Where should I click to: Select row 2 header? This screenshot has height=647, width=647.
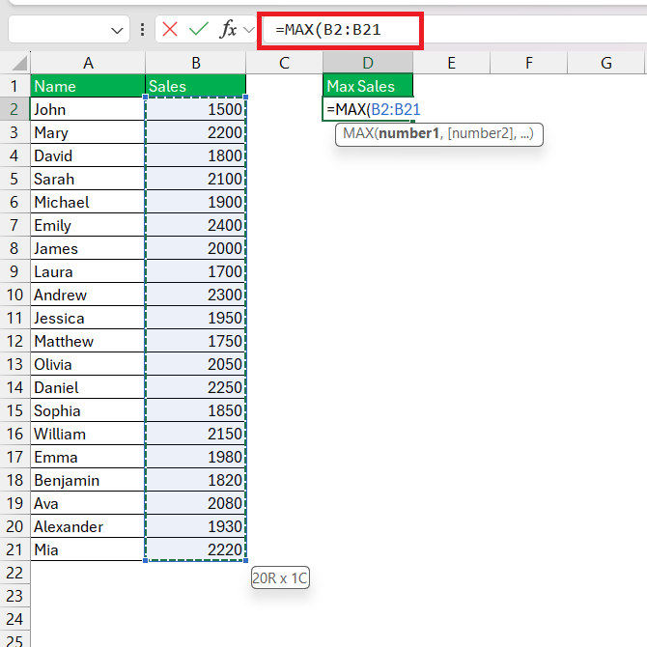click(x=14, y=109)
